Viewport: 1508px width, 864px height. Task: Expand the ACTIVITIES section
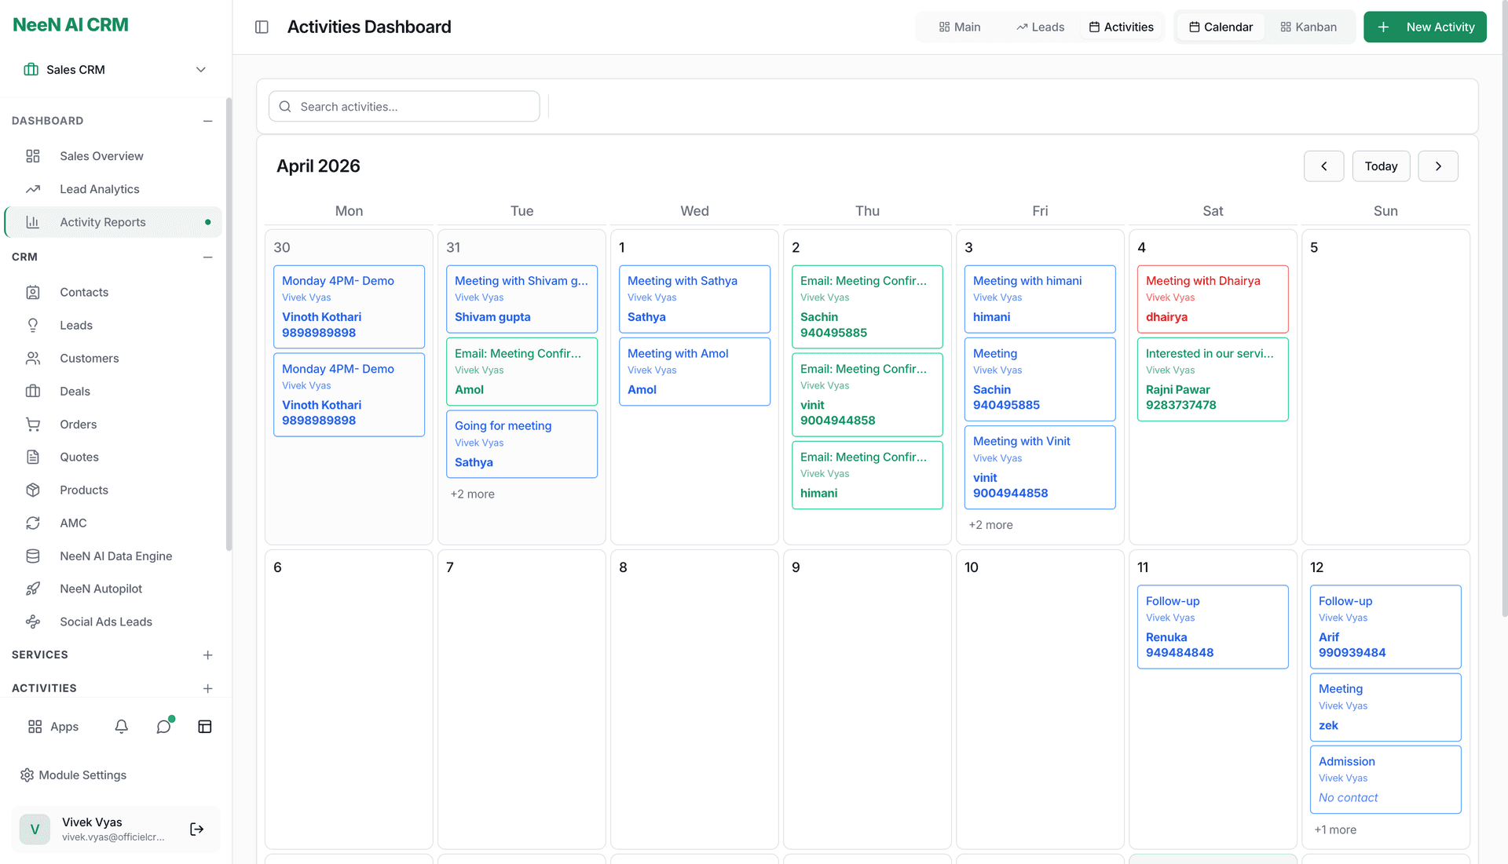pos(207,689)
